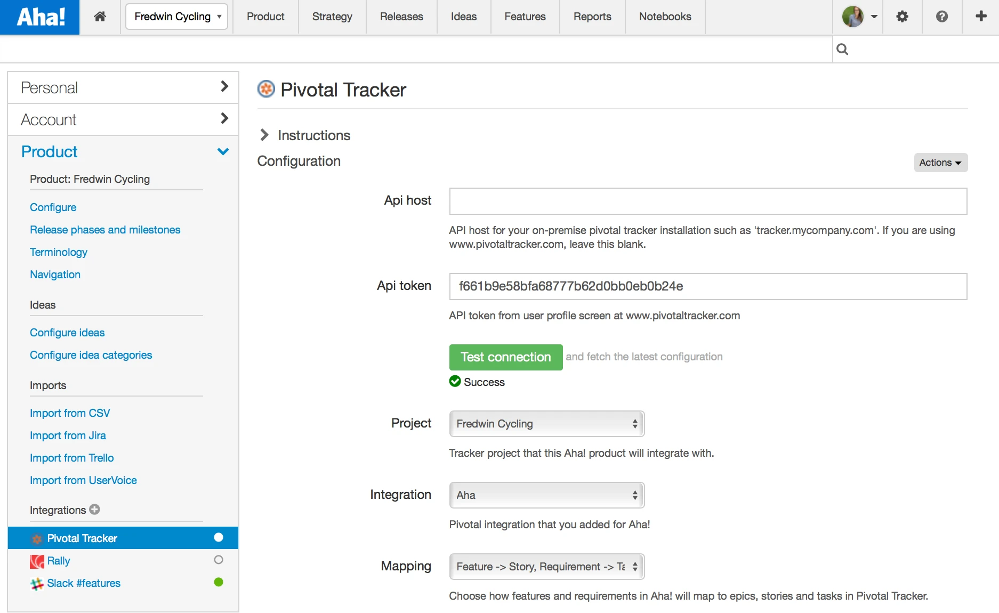
Task: Click the plus add icon in top bar
Action: pyautogui.click(x=981, y=16)
